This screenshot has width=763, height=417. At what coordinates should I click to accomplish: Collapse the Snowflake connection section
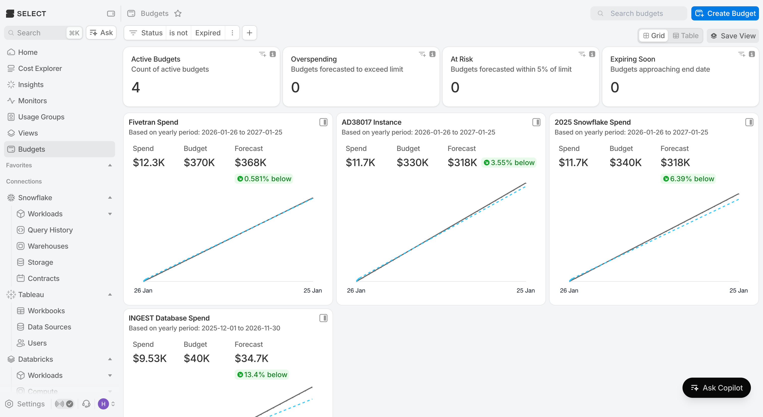pos(110,197)
